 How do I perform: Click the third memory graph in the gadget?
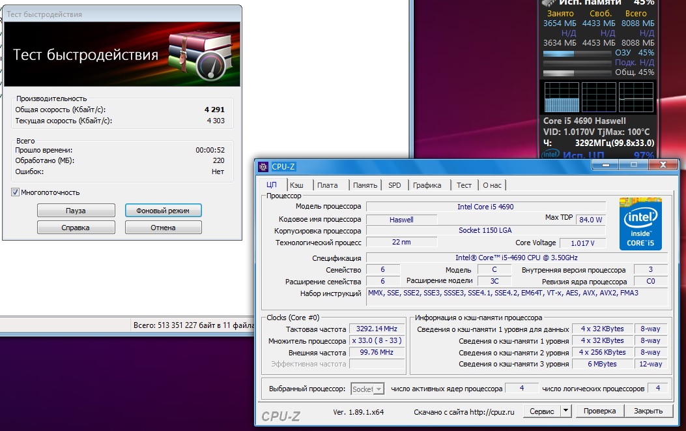pyautogui.click(x=636, y=97)
